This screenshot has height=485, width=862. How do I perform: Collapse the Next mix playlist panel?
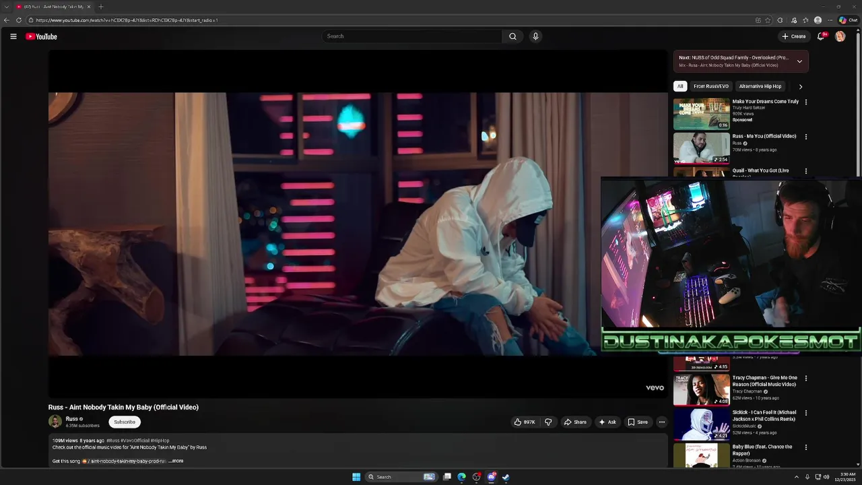tap(799, 61)
